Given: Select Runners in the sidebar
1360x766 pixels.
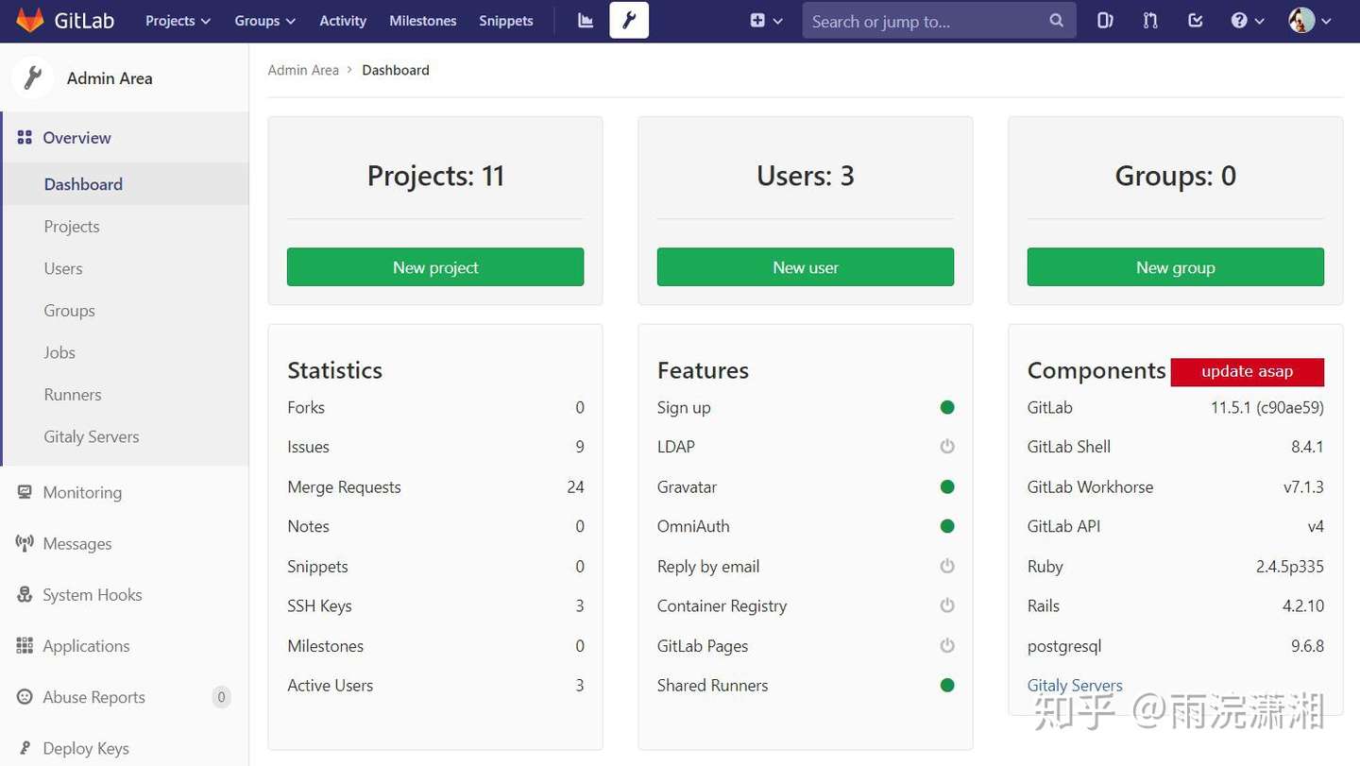Looking at the screenshot, I should 73,395.
